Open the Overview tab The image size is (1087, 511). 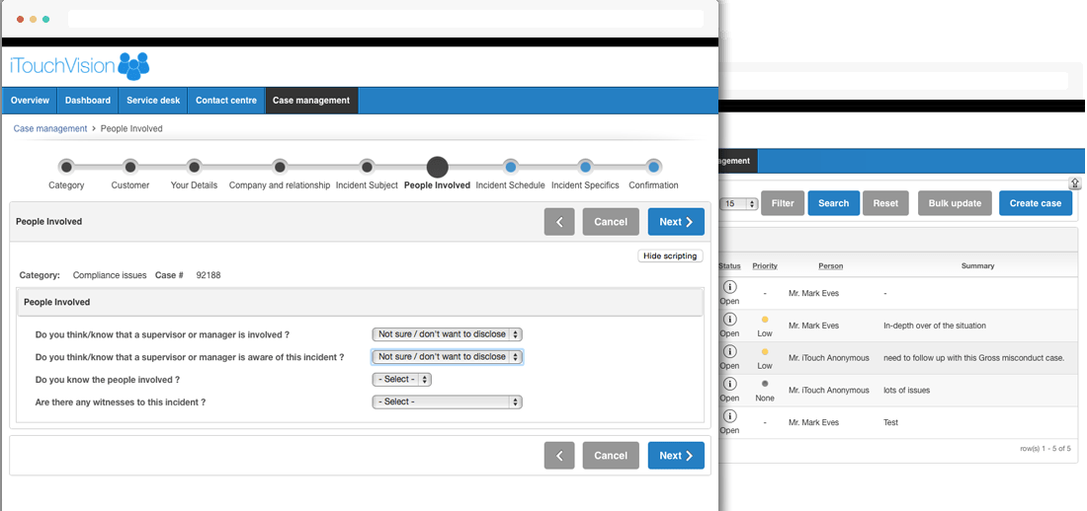[30, 101]
